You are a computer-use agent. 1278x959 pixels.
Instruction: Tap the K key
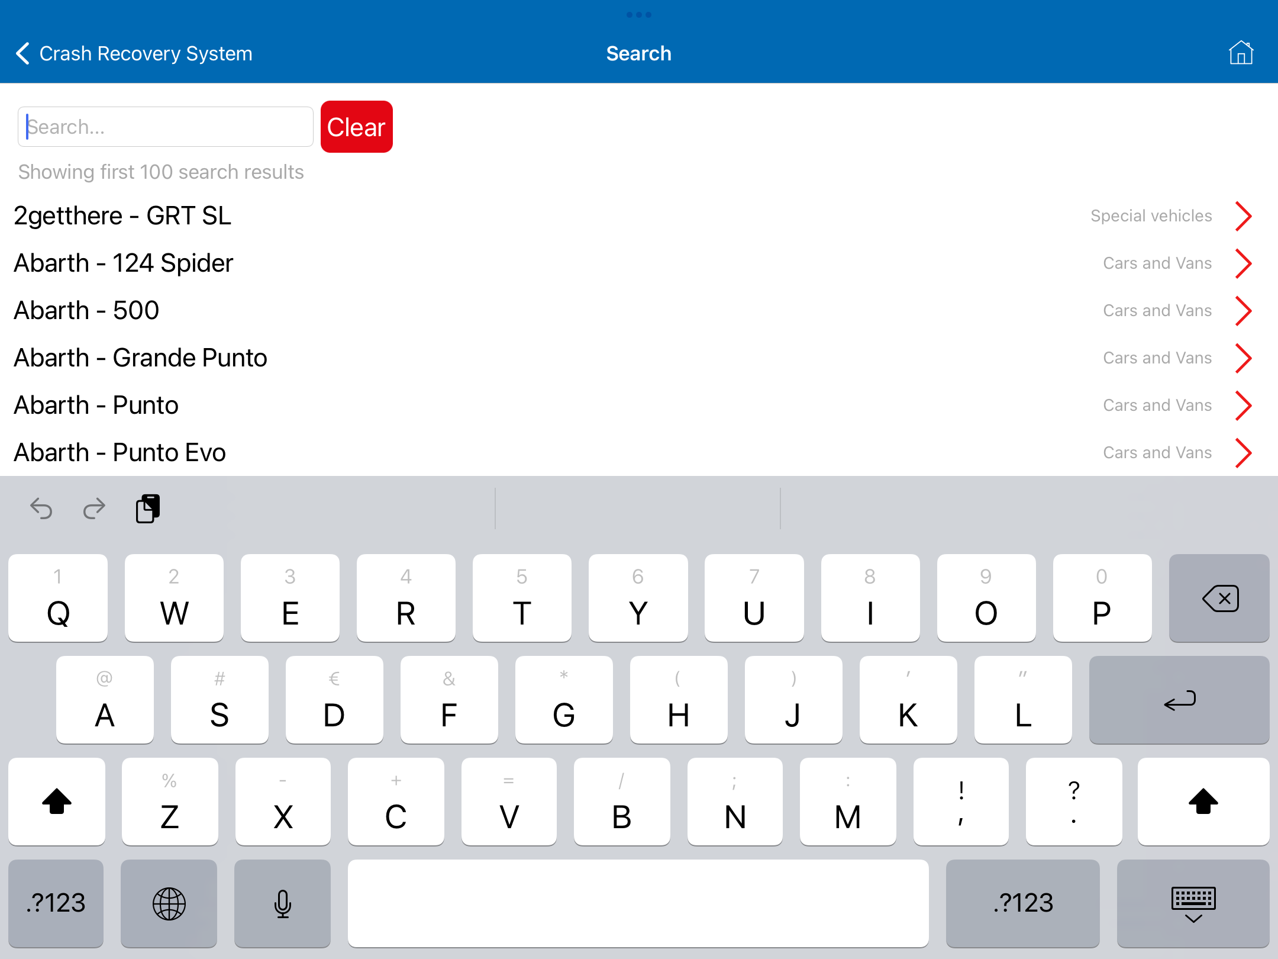coord(908,700)
